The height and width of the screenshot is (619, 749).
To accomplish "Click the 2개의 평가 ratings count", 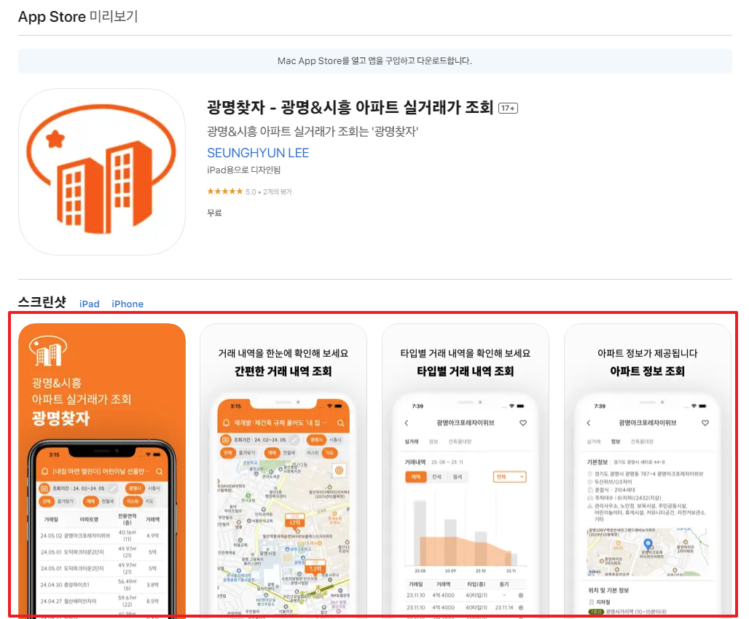I will click(x=277, y=192).
